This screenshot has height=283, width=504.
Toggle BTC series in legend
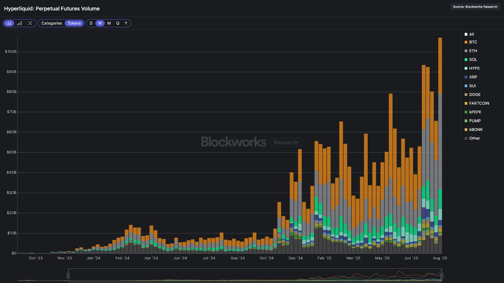pyautogui.click(x=471, y=42)
